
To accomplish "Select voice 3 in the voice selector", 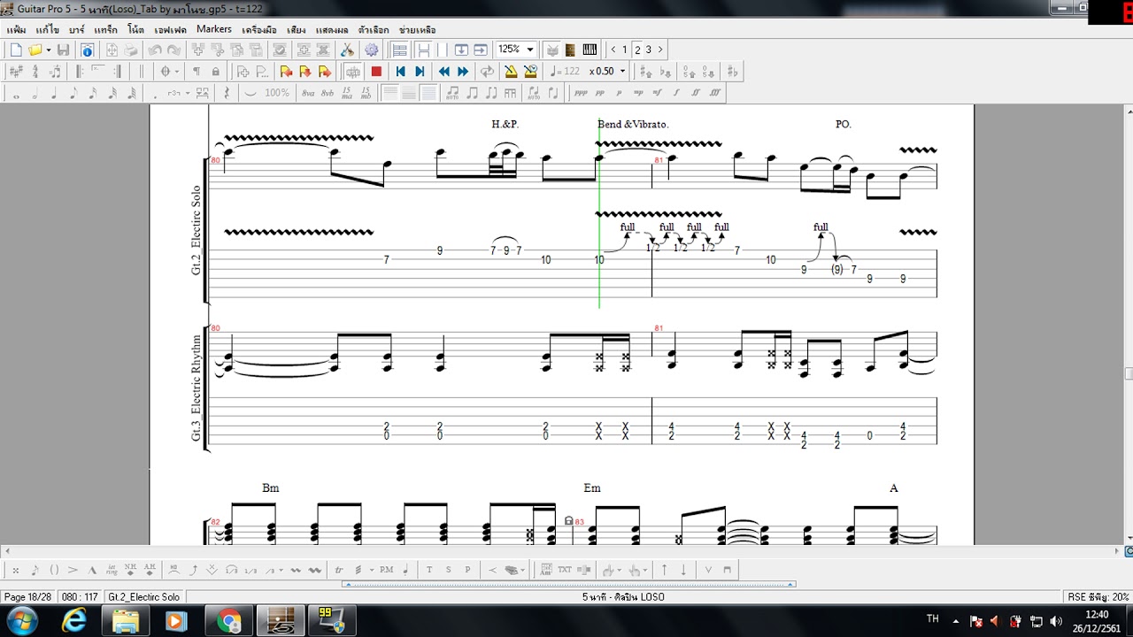I will pos(648,50).
